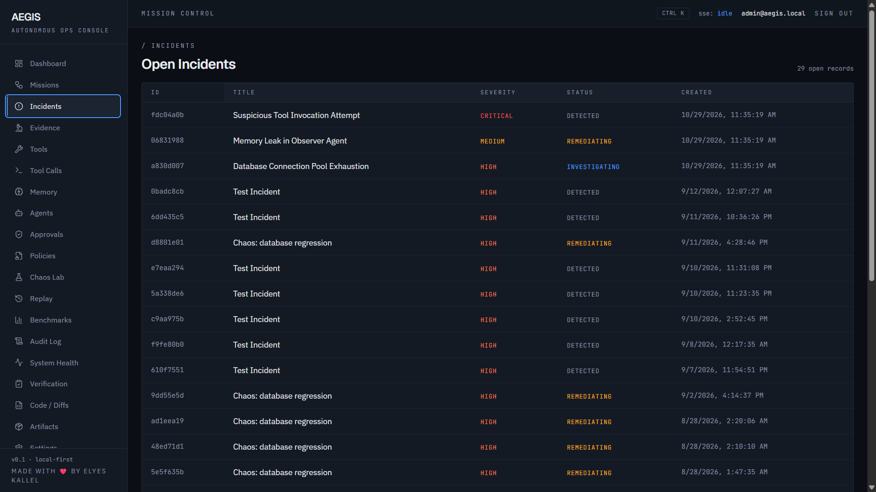Click the Verification clipboard icon
876x492 pixels.
[x=19, y=384]
